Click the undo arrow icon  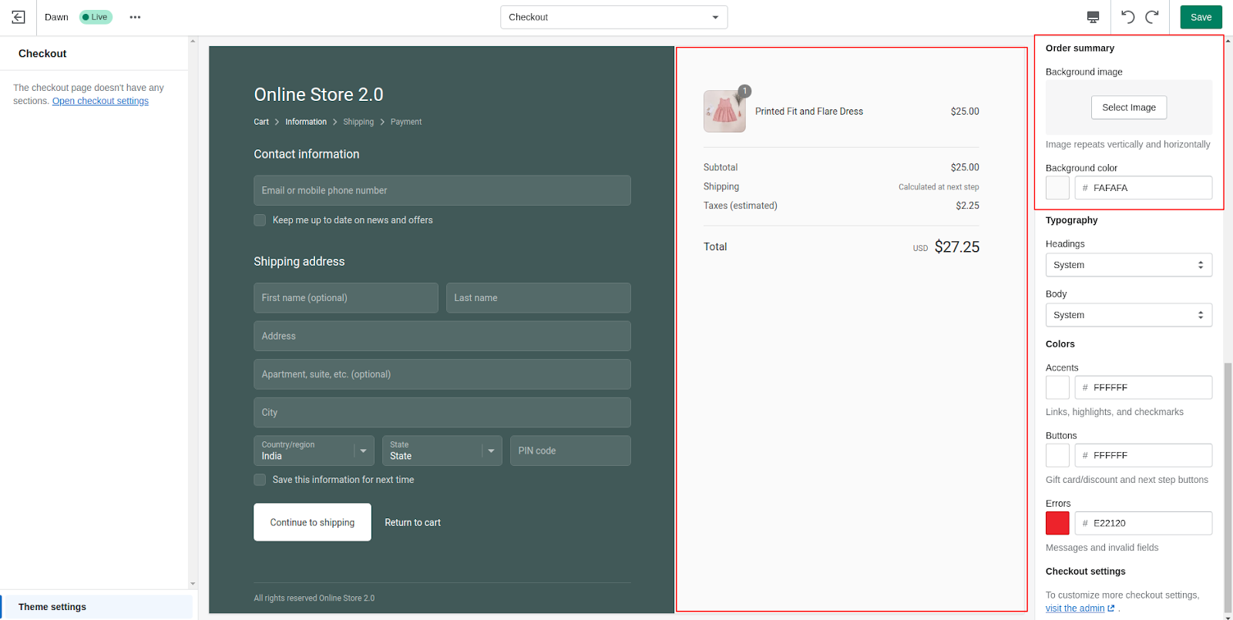click(1127, 17)
